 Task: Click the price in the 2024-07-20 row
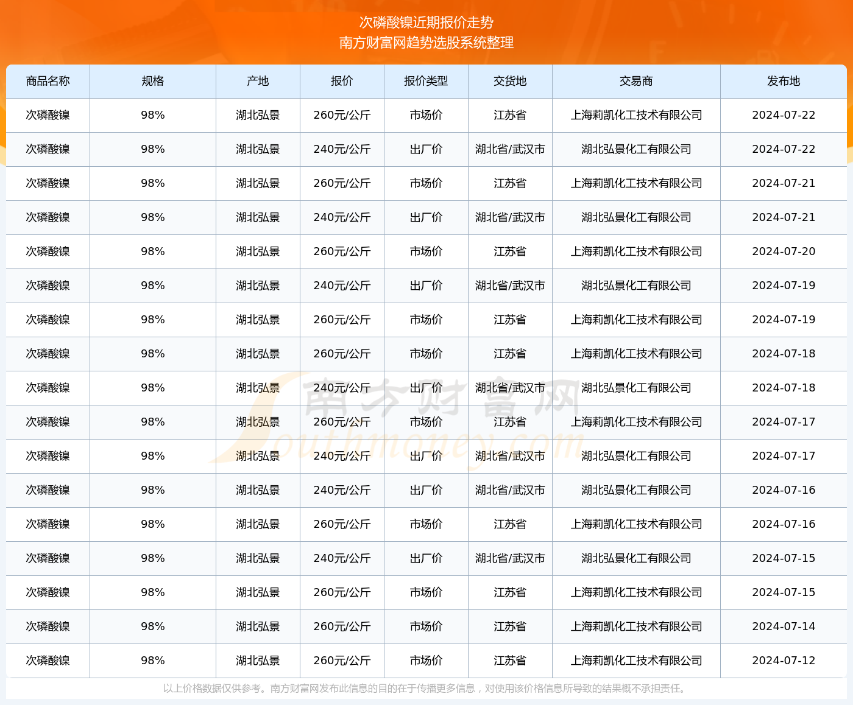click(342, 251)
